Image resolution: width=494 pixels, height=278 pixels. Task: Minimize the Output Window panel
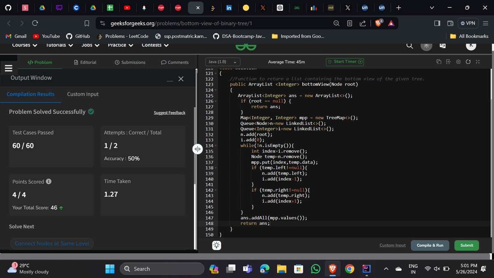(x=170, y=81)
